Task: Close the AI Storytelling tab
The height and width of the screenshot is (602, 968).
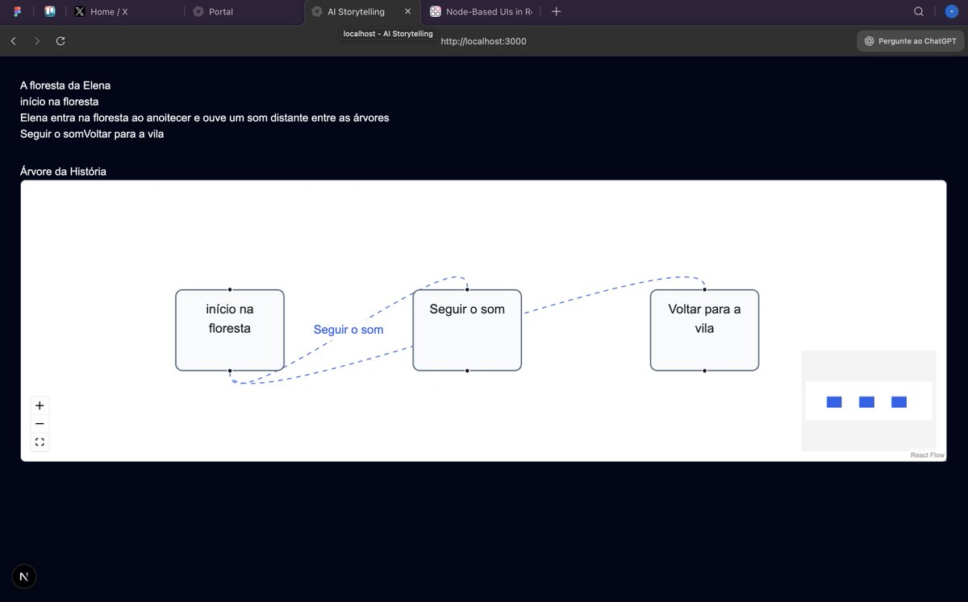Action: click(408, 12)
